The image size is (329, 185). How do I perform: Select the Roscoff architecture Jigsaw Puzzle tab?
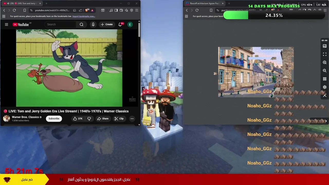pyautogui.click(x=204, y=3)
